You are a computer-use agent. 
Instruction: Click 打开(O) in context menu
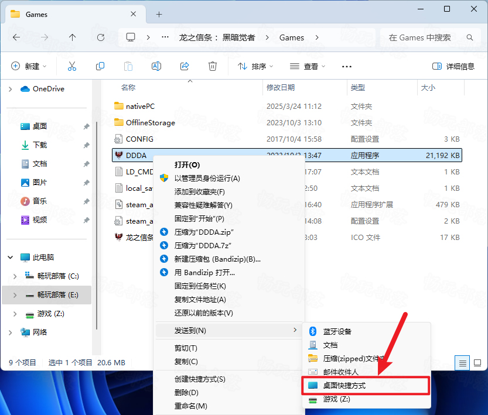[228, 164]
